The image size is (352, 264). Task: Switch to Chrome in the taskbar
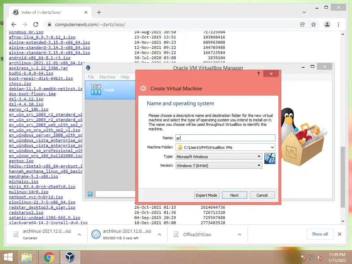pos(49,257)
